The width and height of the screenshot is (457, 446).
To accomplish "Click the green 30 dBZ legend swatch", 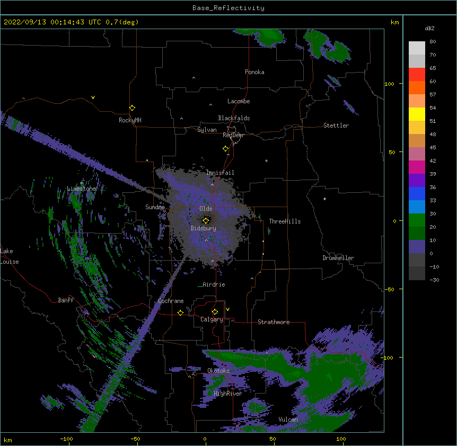I will click(x=417, y=220).
